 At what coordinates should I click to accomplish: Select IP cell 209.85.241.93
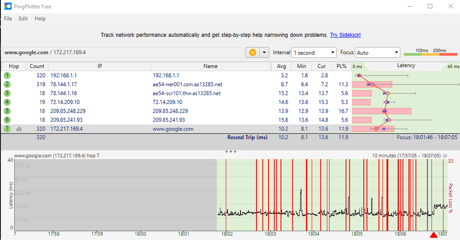(x=66, y=120)
